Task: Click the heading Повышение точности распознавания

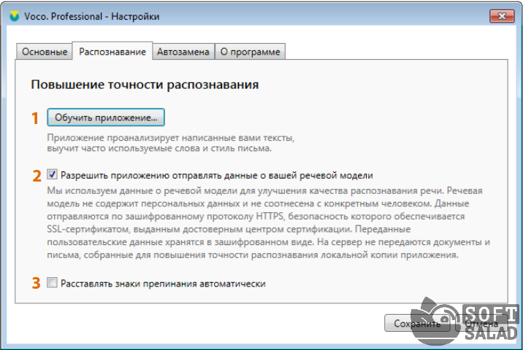Action: coord(145,85)
